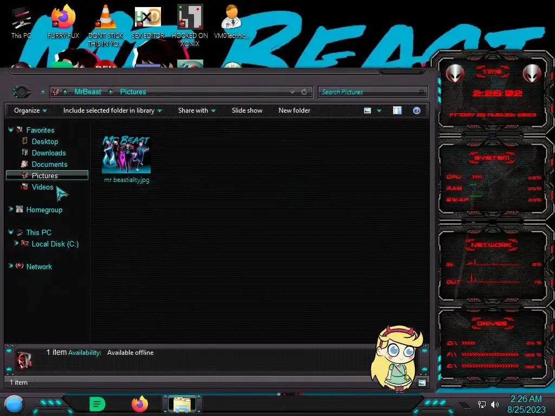The width and height of the screenshot is (555, 416).
Task: Select Downloads in Favorites
Action: pyautogui.click(x=48, y=153)
